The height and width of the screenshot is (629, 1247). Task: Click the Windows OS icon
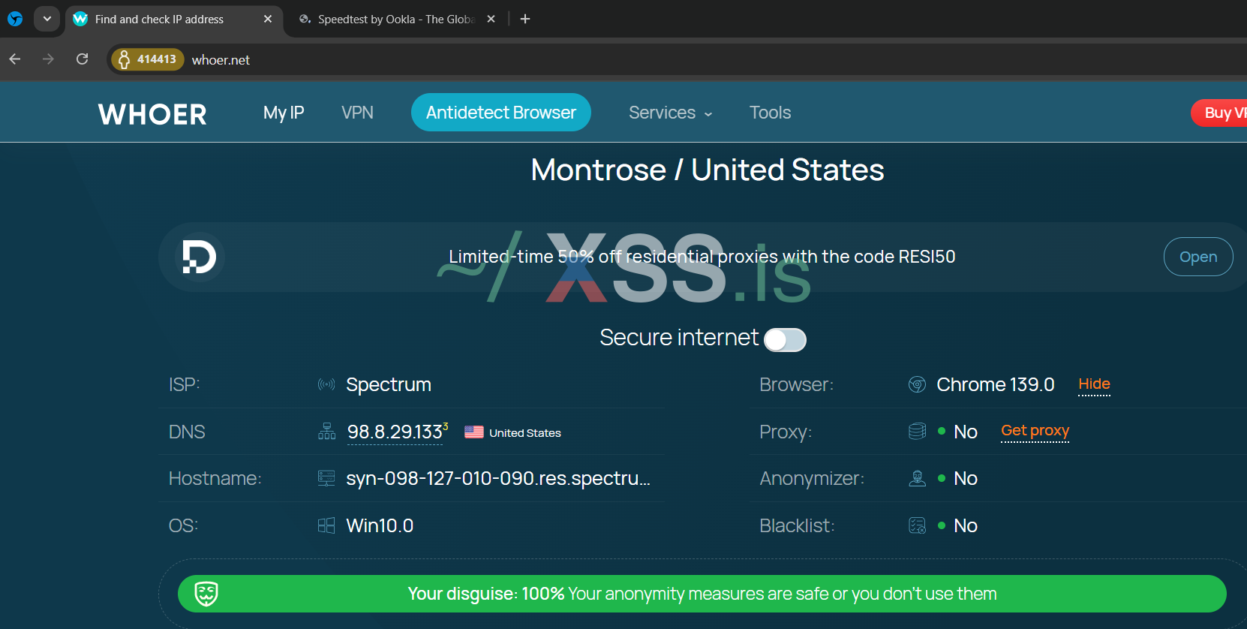(326, 525)
